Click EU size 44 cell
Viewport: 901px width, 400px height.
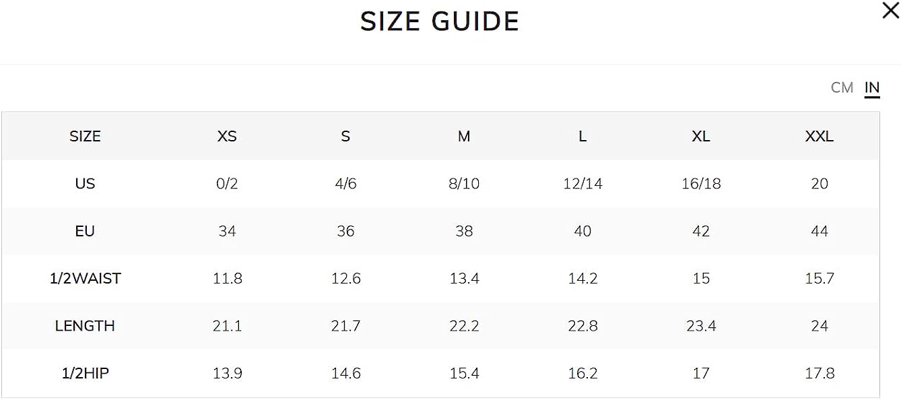click(820, 231)
